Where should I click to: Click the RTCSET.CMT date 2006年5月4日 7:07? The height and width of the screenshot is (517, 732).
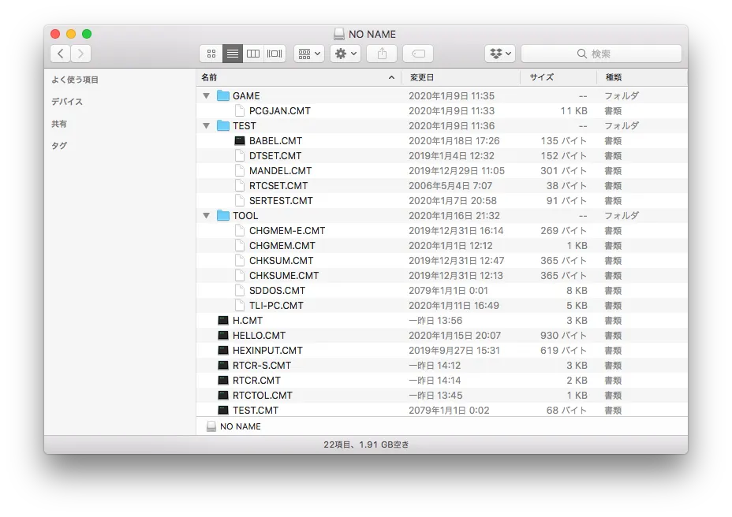pyautogui.click(x=450, y=186)
